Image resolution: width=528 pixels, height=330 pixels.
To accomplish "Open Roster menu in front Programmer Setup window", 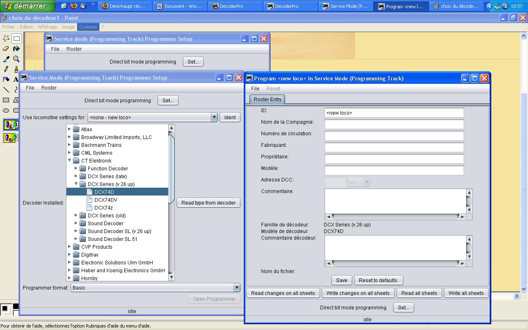I will coord(49,87).
